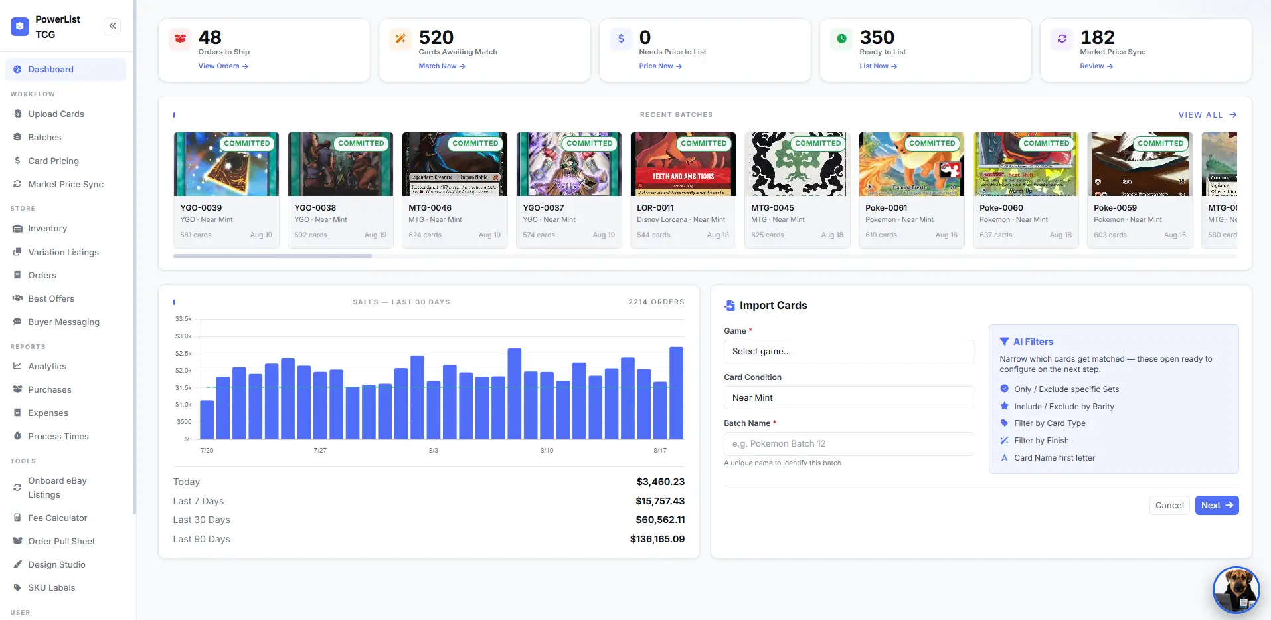This screenshot has width=1271, height=620.
Task: Click the List Now link
Action: click(878, 66)
